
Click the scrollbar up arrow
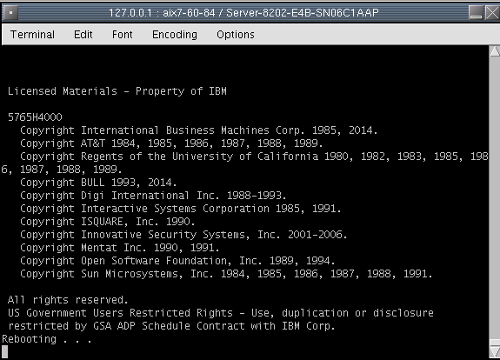495,51
